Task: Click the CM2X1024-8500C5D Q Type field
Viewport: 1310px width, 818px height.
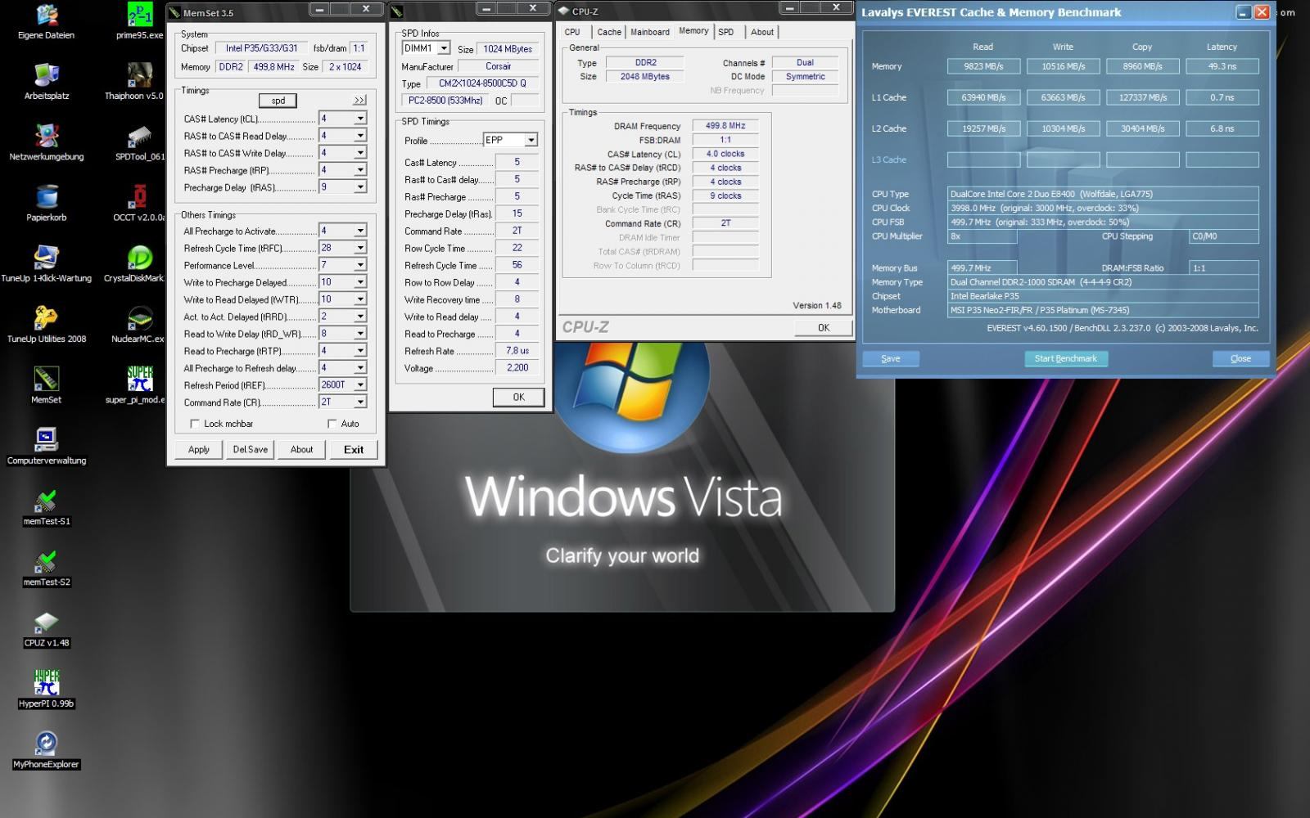Action: 483,83
